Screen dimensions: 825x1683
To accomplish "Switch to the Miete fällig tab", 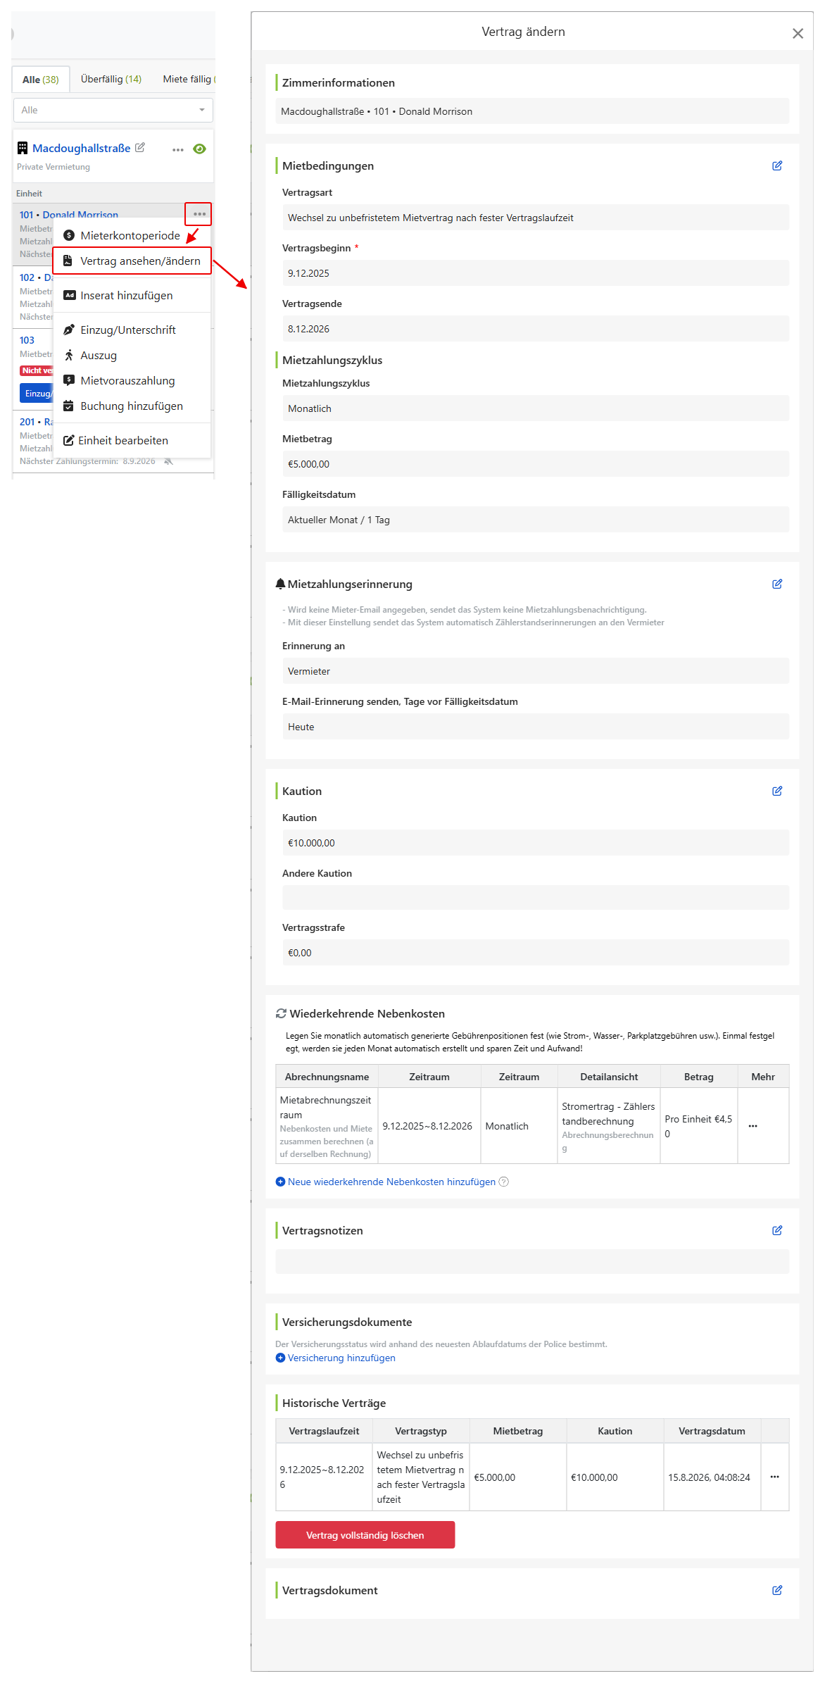I will click(x=188, y=79).
